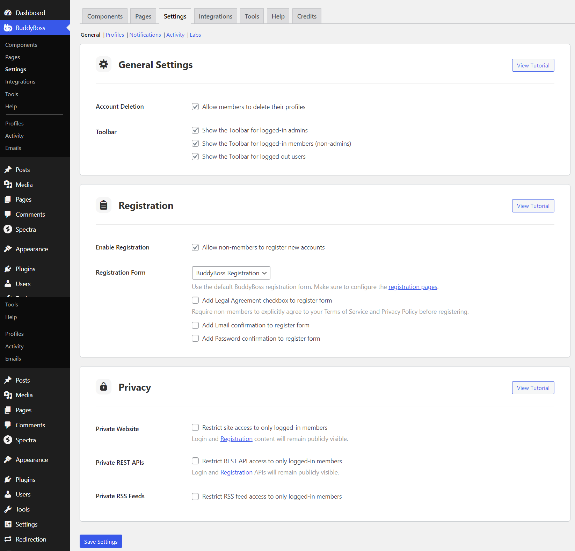Open the Integrations tab at top
This screenshot has height=551, width=575.
tap(216, 16)
